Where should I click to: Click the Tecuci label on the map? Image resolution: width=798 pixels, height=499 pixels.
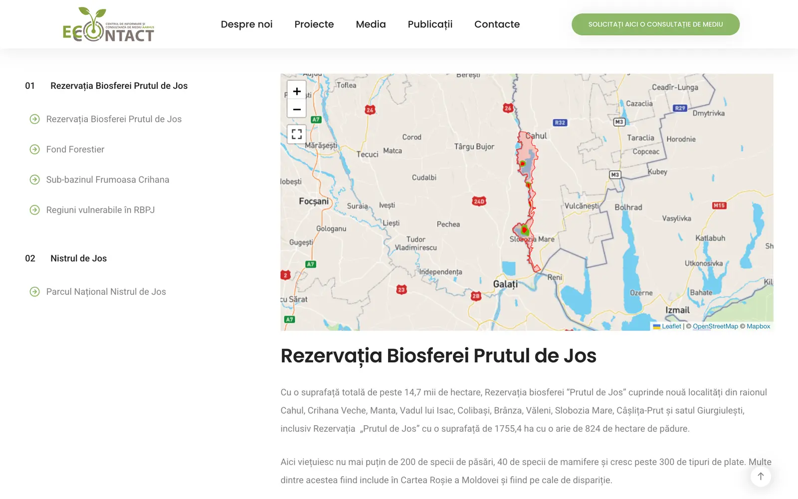pyautogui.click(x=367, y=155)
